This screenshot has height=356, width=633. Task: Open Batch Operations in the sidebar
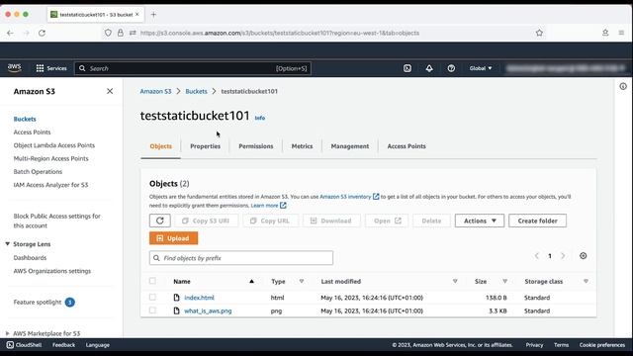pyautogui.click(x=38, y=171)
